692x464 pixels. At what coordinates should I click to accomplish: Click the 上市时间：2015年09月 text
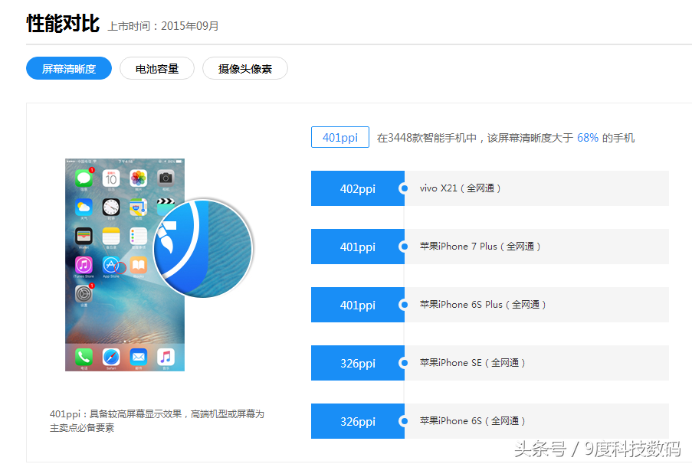163,26
